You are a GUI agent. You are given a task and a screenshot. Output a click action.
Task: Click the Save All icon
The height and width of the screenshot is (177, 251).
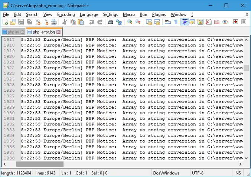coord(29,22)
